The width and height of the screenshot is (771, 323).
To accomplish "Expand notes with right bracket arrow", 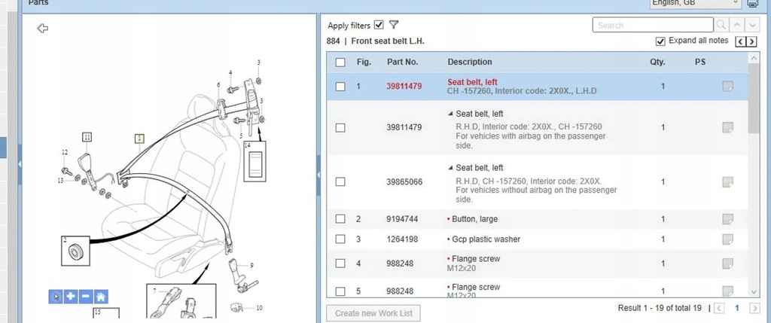I will click(751, 42).
